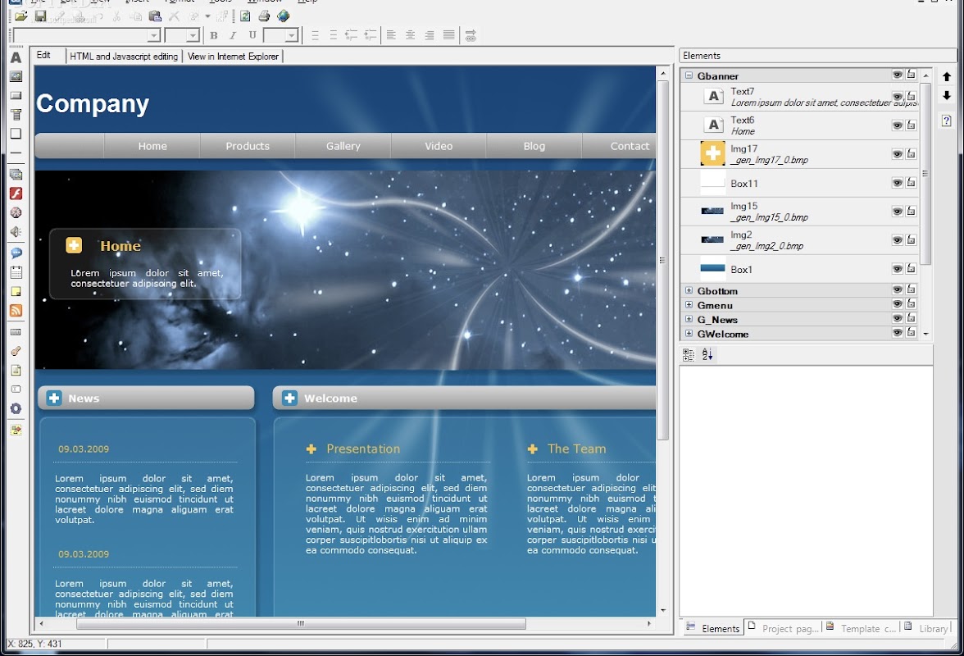
Task: Switch to HTML and Javascript editing tab
Action: tap(124, 56)
